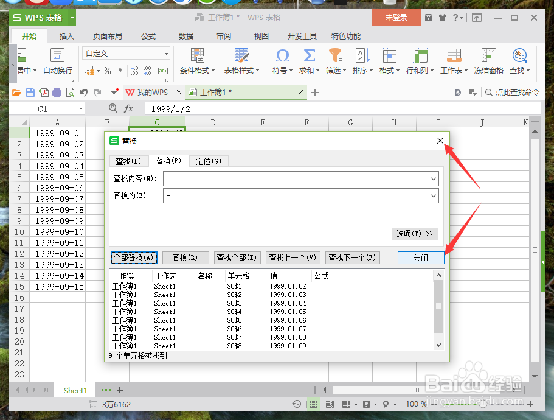This screenshot has width=554, height=420.
Task: Click the Auto Wrap (自动换行) icon
Action: (57, 55)
